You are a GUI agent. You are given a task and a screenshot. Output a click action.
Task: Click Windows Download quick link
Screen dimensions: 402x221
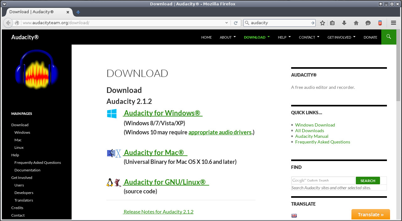(315, 125)
